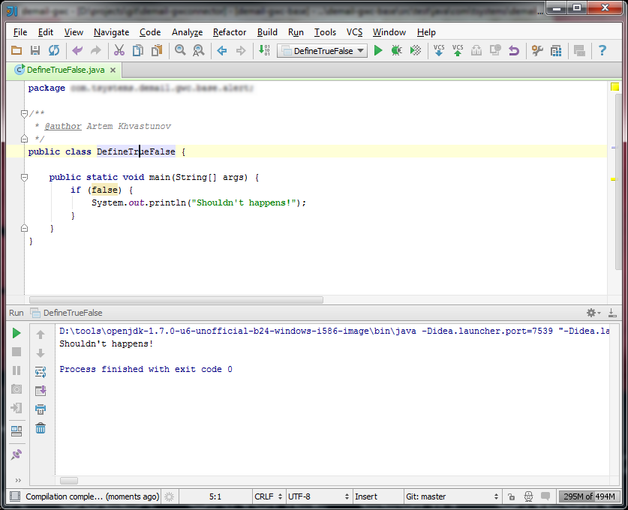Viewport: 628px width, 510px height.
Task: Start debugging with the bug icon
Action: pos(396,50)
